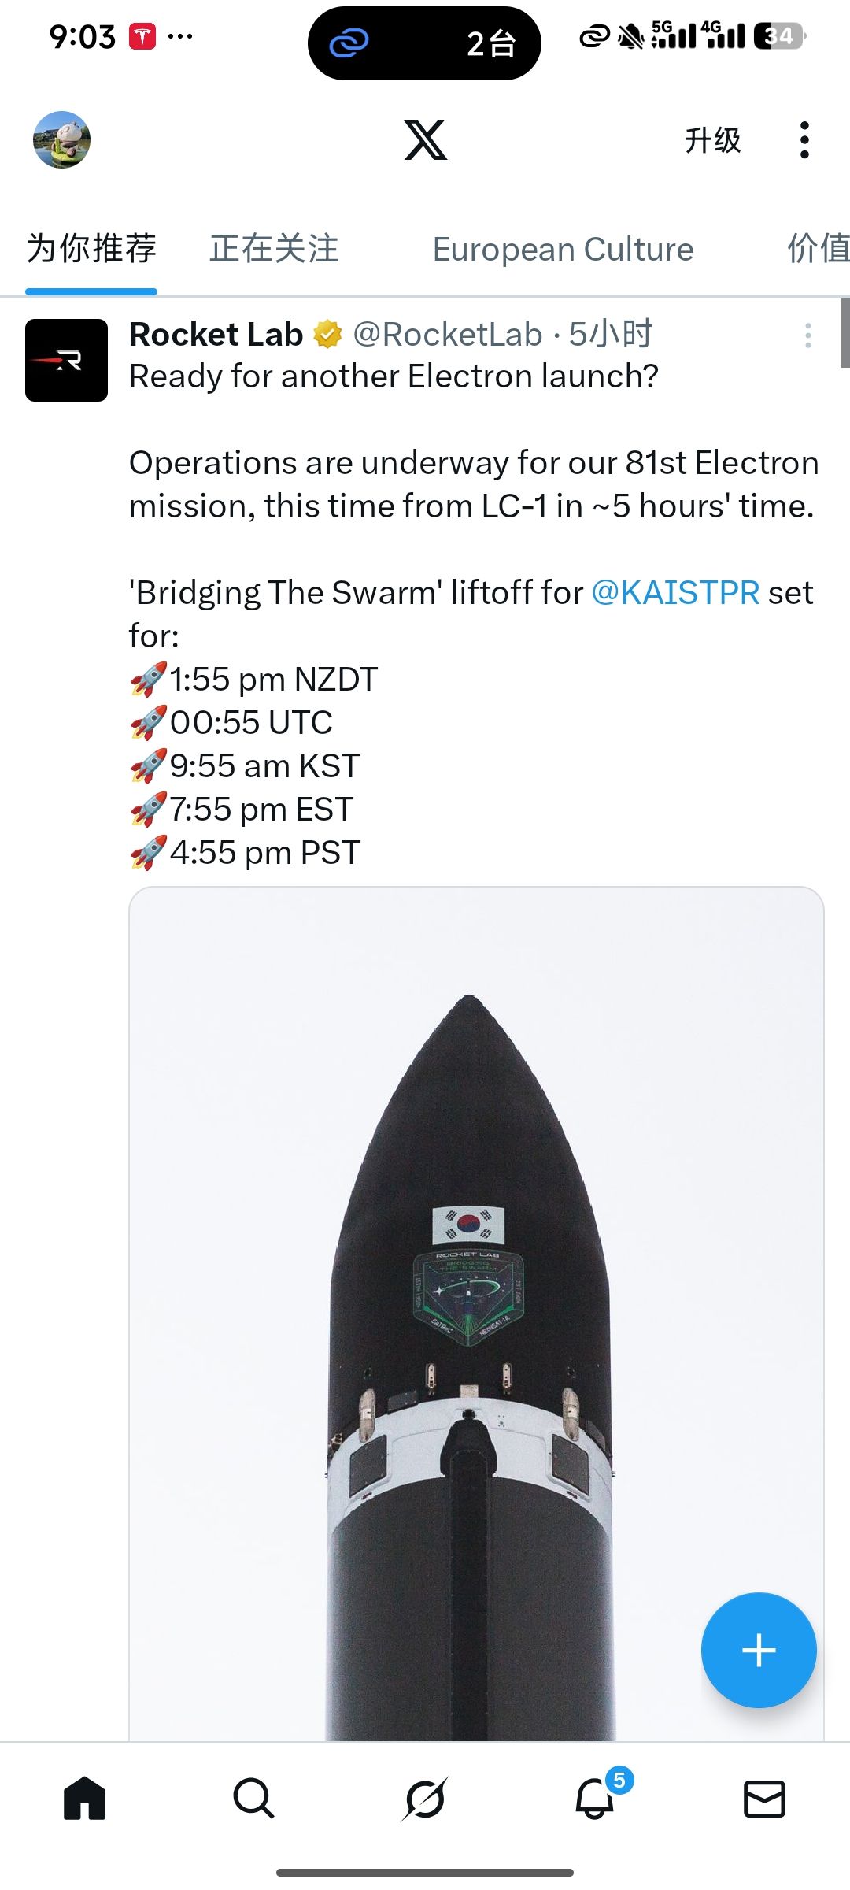Viewport: 850px width, 1890px height.
Task: Open direct messages envelope icon
Action: (764, 1799)
